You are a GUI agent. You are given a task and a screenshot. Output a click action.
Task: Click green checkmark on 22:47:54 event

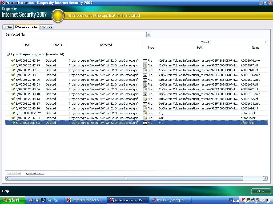[x=13, y=118]
